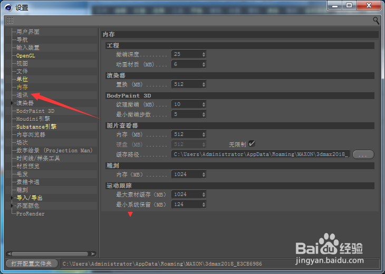Screen dimensions: 385x274
Task: Expand the 界面颜色 tree node
Action: click(x=12, y=205)
